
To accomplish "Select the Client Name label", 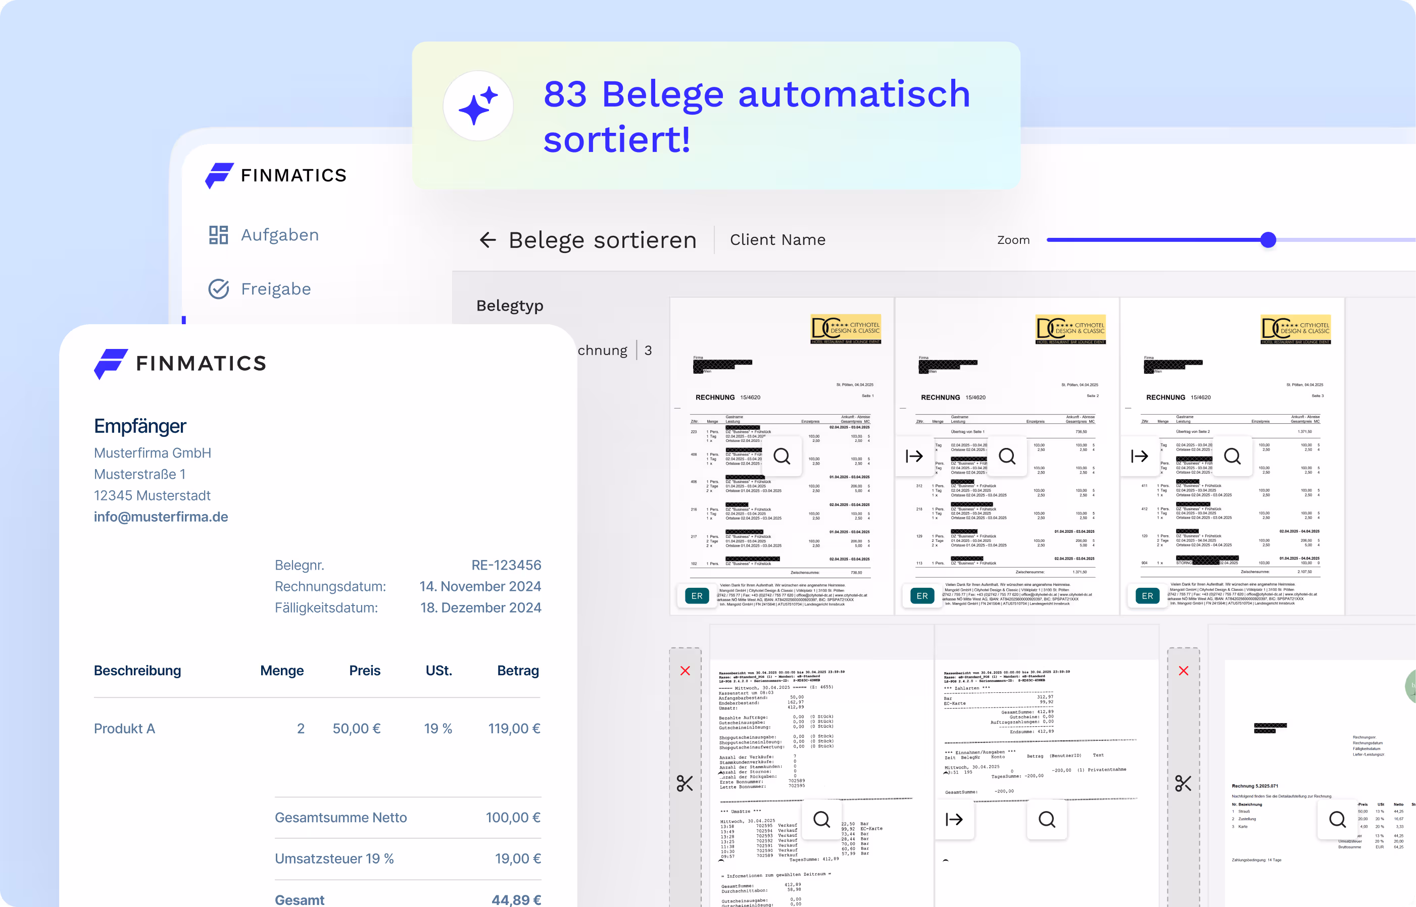I will pyautogui.click(x=777, y=240).
